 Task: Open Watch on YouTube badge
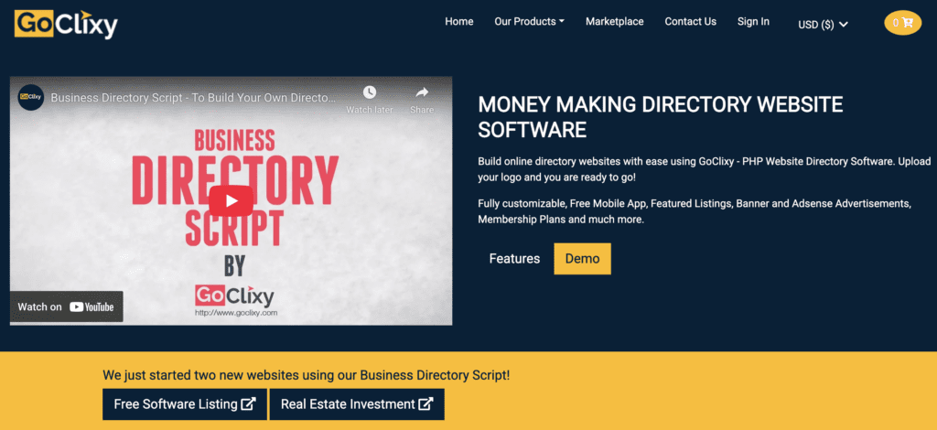(x=66, y=307)
